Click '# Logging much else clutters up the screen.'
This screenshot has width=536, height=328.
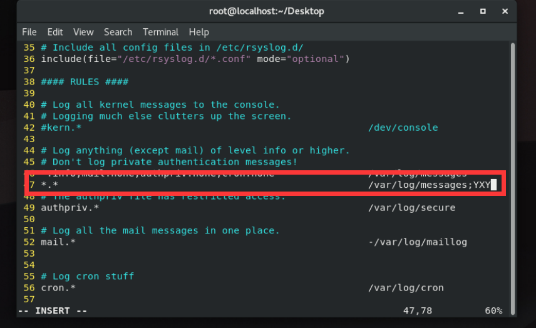(166, 116)
